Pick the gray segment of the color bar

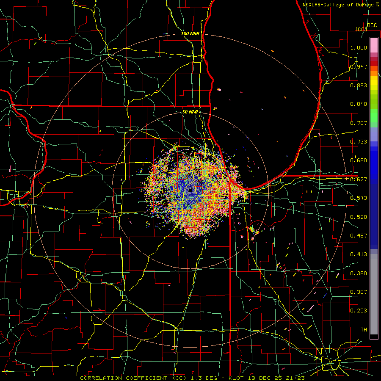pyautogui.click(x=374, y=294)
